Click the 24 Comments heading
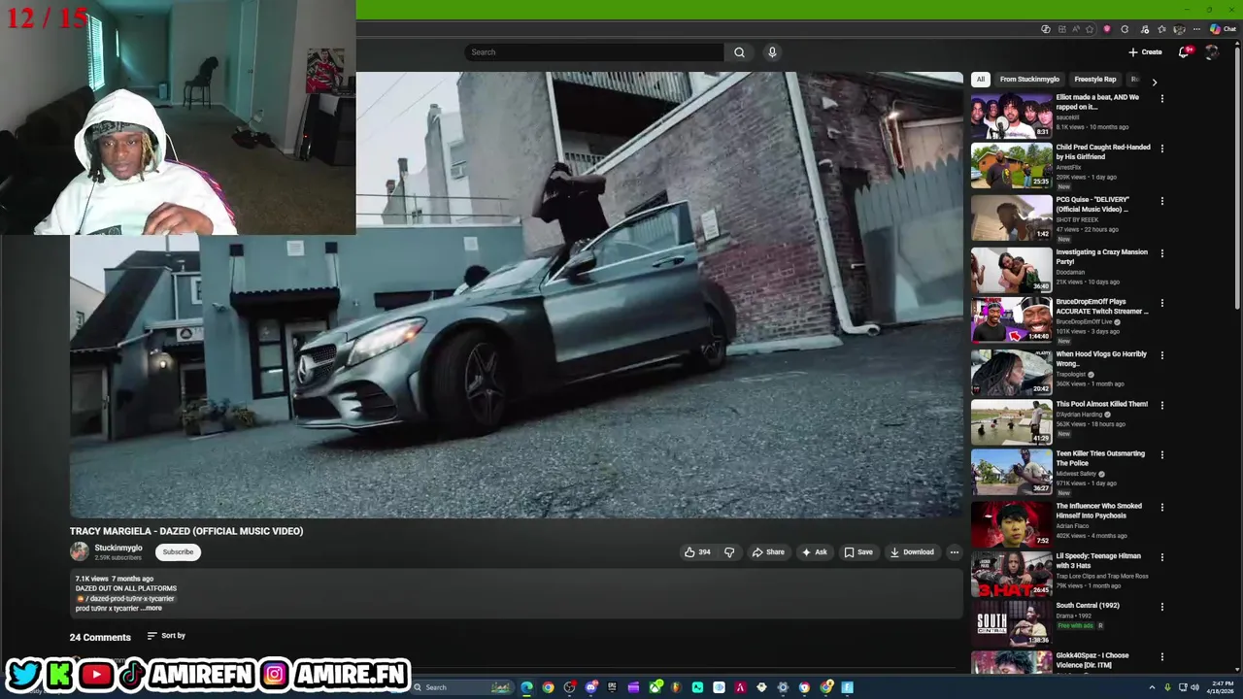The height and width of the screenshot is (699, 1243). click(x=100, y=638)
